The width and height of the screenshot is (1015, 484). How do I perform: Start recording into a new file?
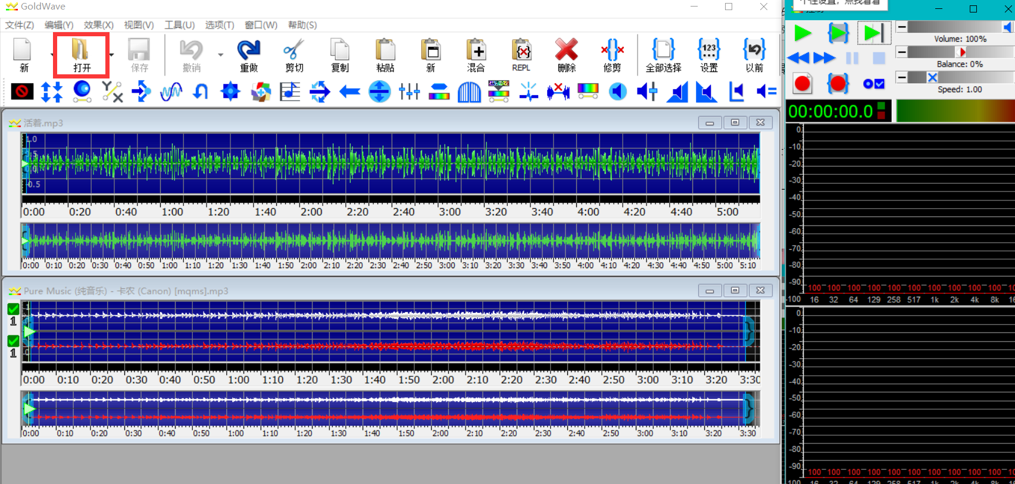click(x=802, y=84)
